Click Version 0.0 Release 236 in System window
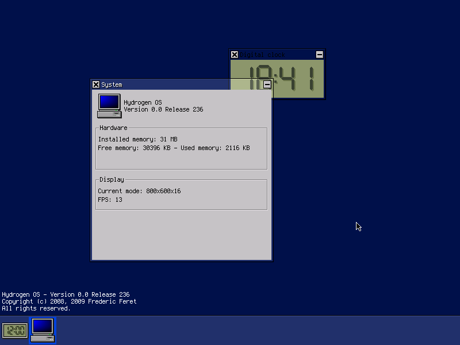 pos(163,109)
